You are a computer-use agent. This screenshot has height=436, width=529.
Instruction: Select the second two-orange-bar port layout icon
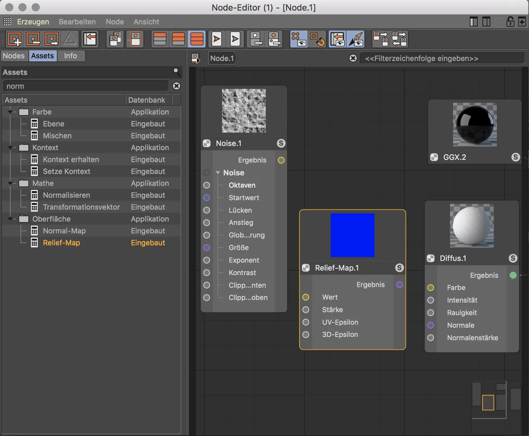click(x=179, y=39)
